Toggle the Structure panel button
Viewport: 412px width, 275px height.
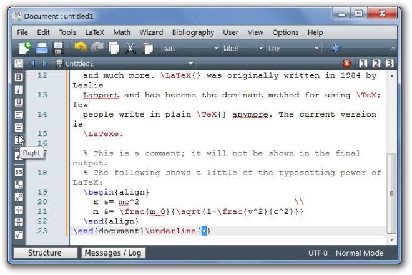pyautogui.click(x=45, y=253)
